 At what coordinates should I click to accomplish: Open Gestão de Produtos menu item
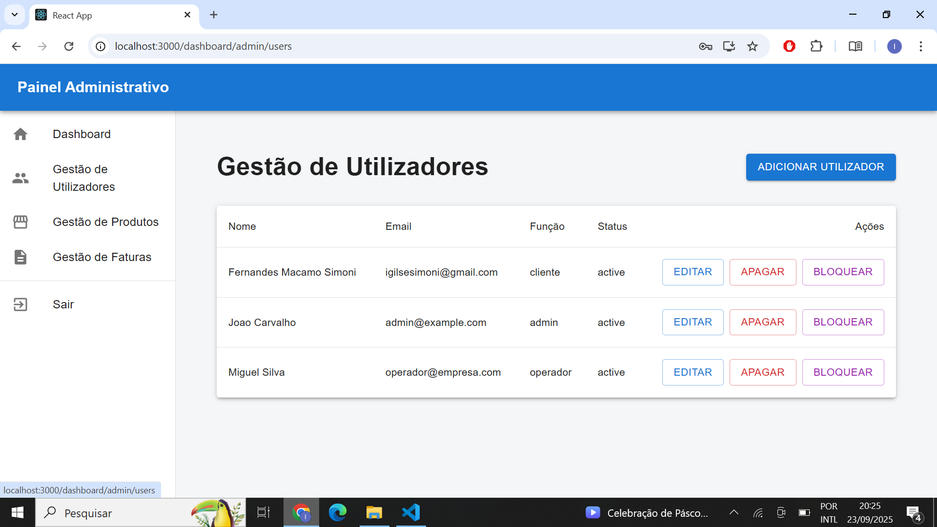[105, 222]
